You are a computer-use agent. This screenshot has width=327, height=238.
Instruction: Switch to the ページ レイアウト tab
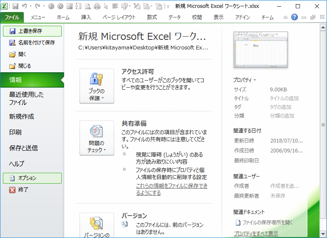(119, 17)
